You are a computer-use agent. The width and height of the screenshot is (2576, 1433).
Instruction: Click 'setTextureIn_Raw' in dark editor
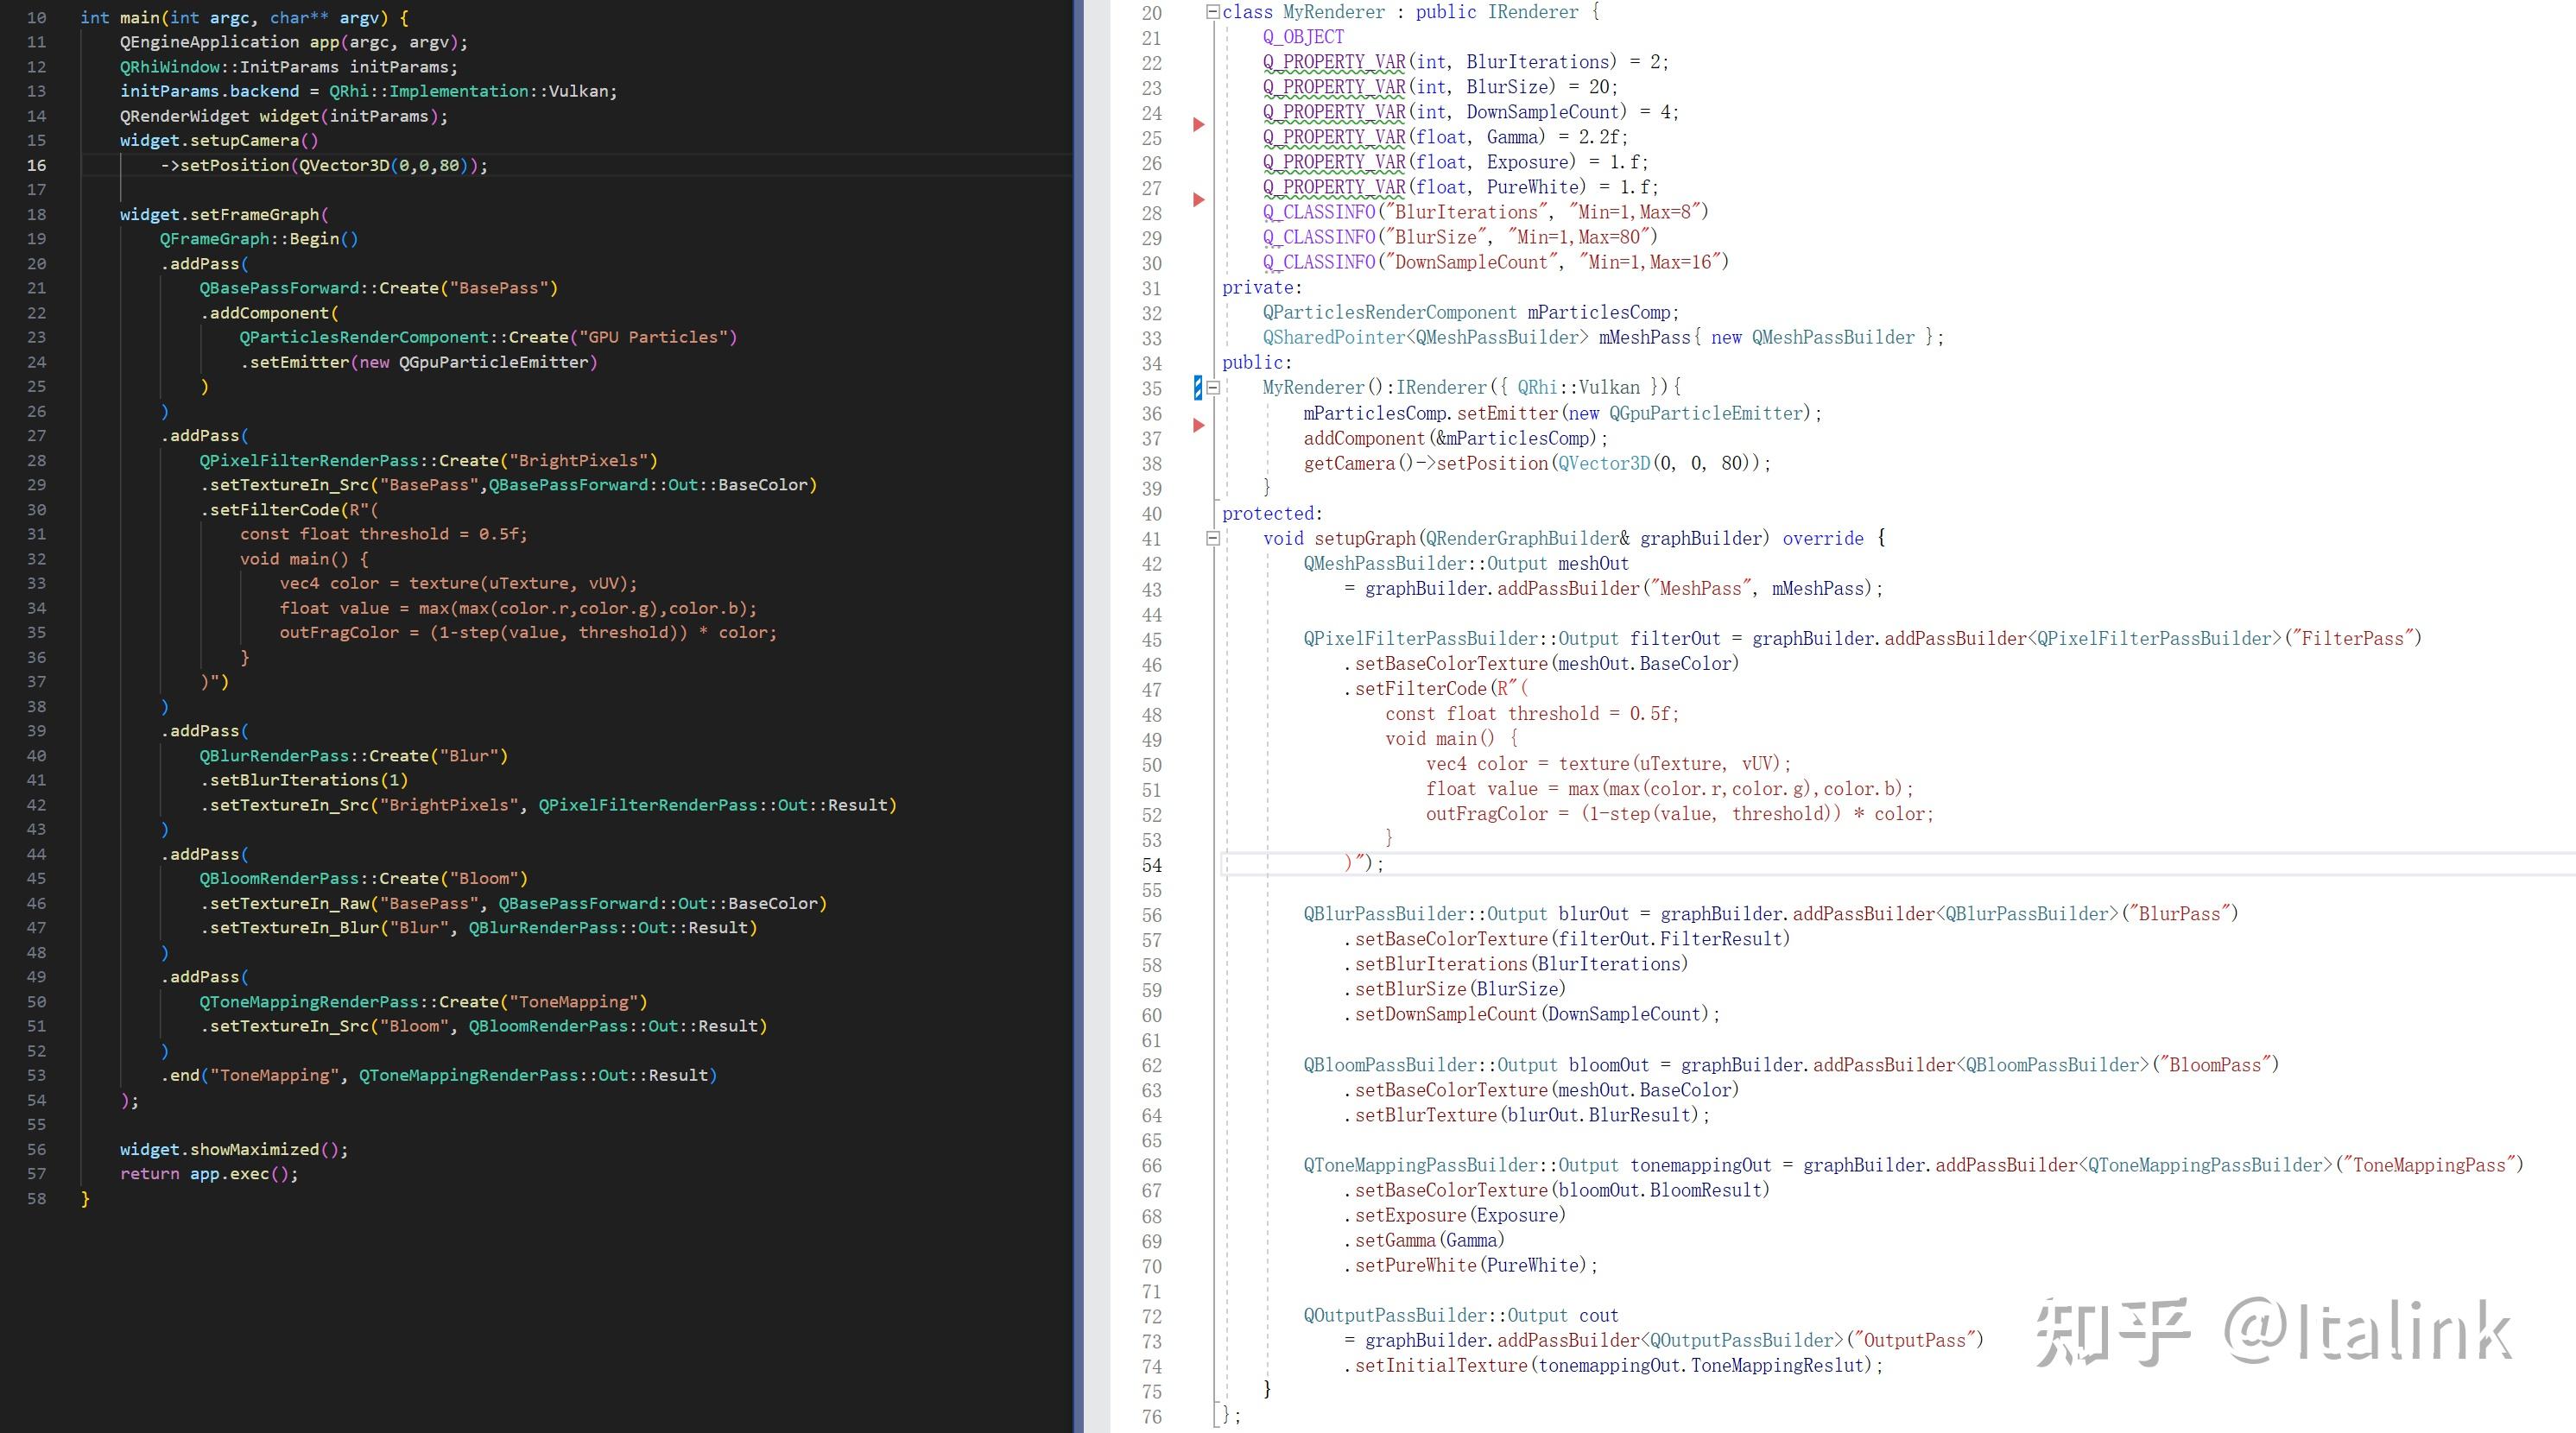coord(289,903)
